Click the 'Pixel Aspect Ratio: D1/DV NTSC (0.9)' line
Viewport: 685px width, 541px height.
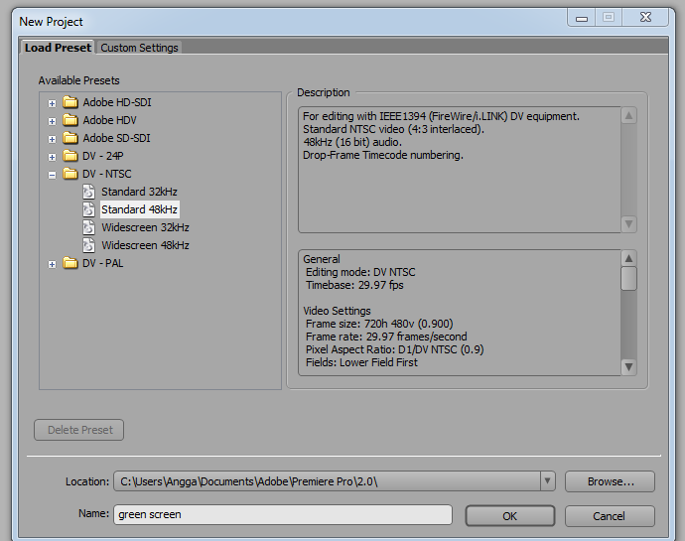395,349
